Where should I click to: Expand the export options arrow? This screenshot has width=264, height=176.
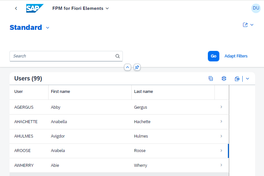pos(247,79)
